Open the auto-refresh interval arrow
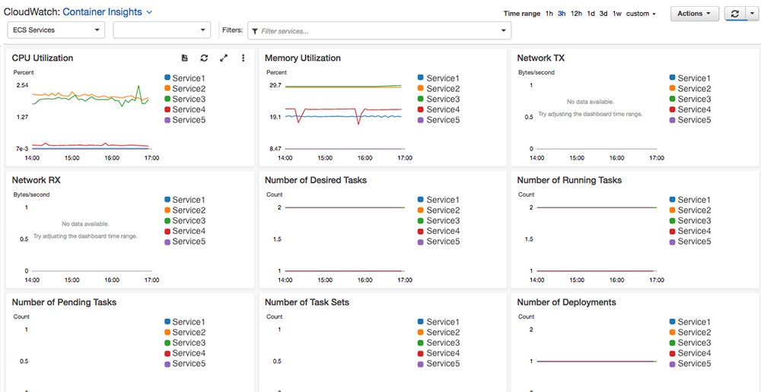The height and width of the screenshot is (392, 761). (x=750, y=14)
